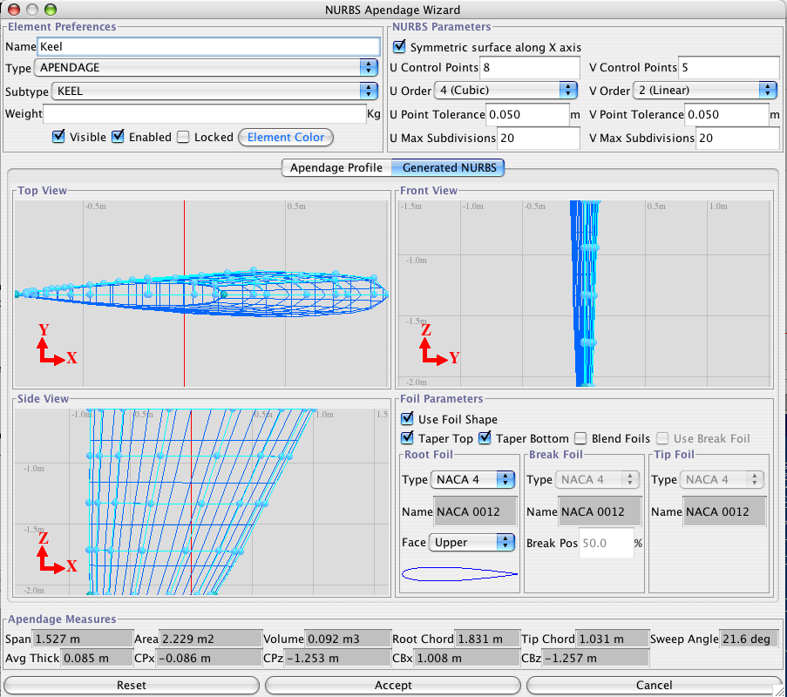Toggle the Taper Bottom checkbox
The image size is (787, 697).
click(485, 438)
